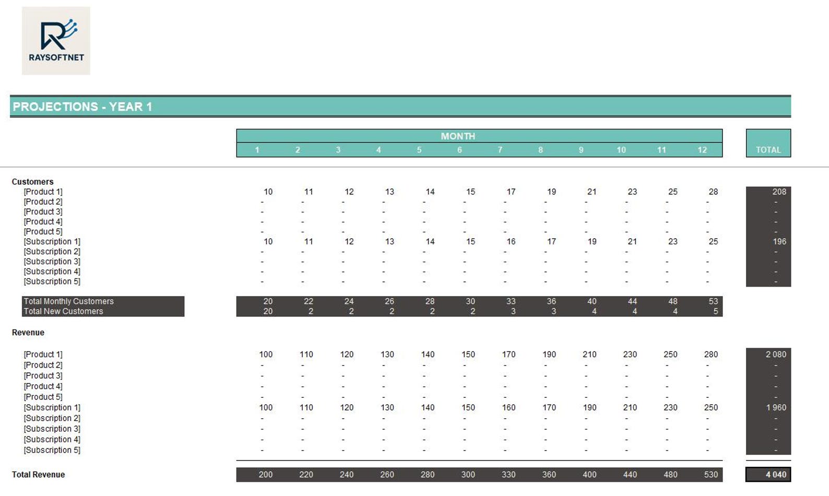
Task: Select Total Monthly Customers value 40
Action: pos(591,301)
